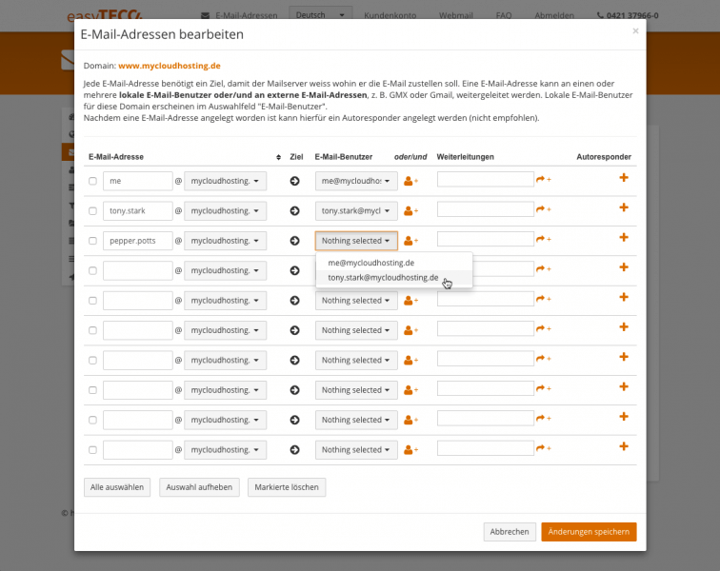
Task: Open the Deutsch language dropdown
Action: (x=321, y=14)
